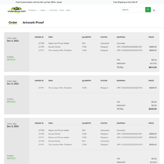Viewport: 164px width, 164px height.
Task: Click quantity 1500 in third order
Action: (84, 137)
